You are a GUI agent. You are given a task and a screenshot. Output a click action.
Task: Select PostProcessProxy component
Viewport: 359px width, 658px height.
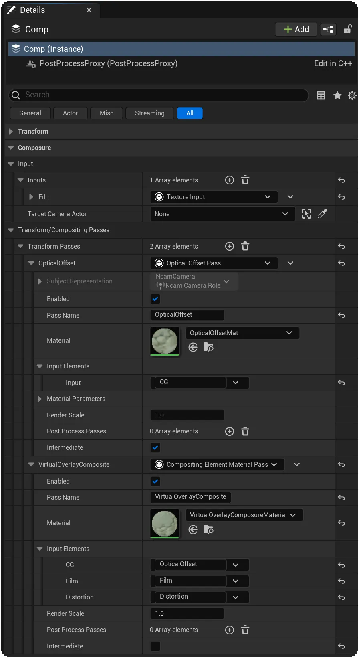(x=108, y=63)
